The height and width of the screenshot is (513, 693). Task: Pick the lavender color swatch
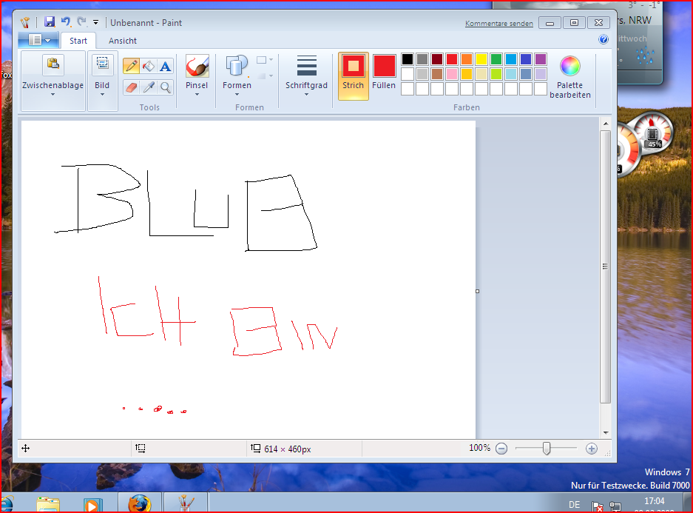click(x=541, y=74)
